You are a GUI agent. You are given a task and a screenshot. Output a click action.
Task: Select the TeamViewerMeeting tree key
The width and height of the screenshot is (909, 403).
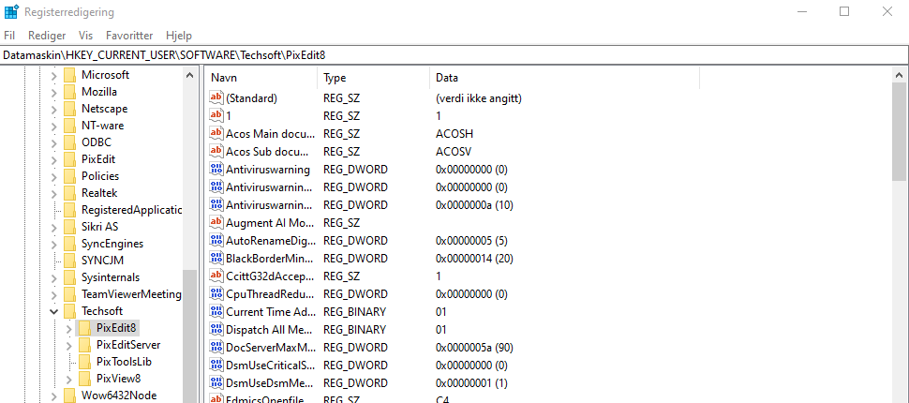[131, 294]
